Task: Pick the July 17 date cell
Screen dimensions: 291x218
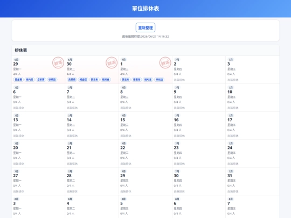Action: 252,125
